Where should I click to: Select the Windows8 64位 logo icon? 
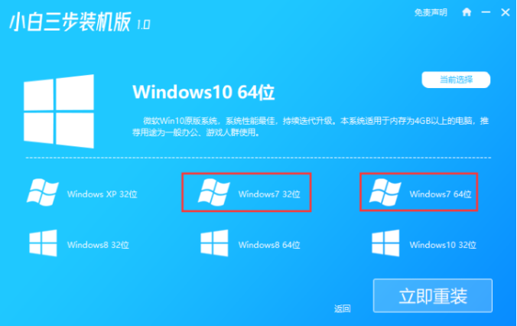(x=214, y=243)
